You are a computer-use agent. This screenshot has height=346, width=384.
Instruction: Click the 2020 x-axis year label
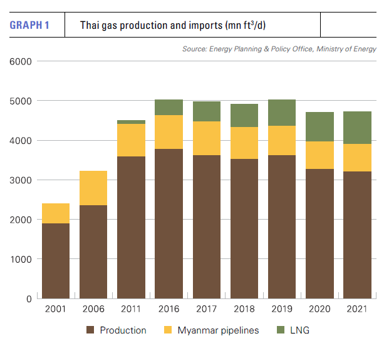(320, 308)
